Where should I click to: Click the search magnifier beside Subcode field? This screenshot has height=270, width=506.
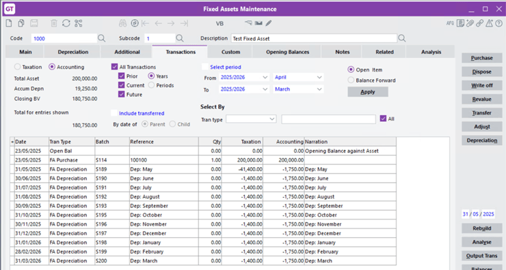point(180,38)
